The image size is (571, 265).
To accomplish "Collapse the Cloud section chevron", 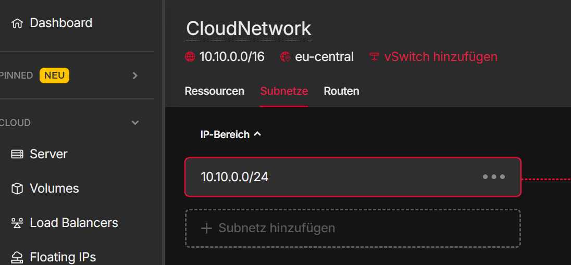I will click(135, 123).
